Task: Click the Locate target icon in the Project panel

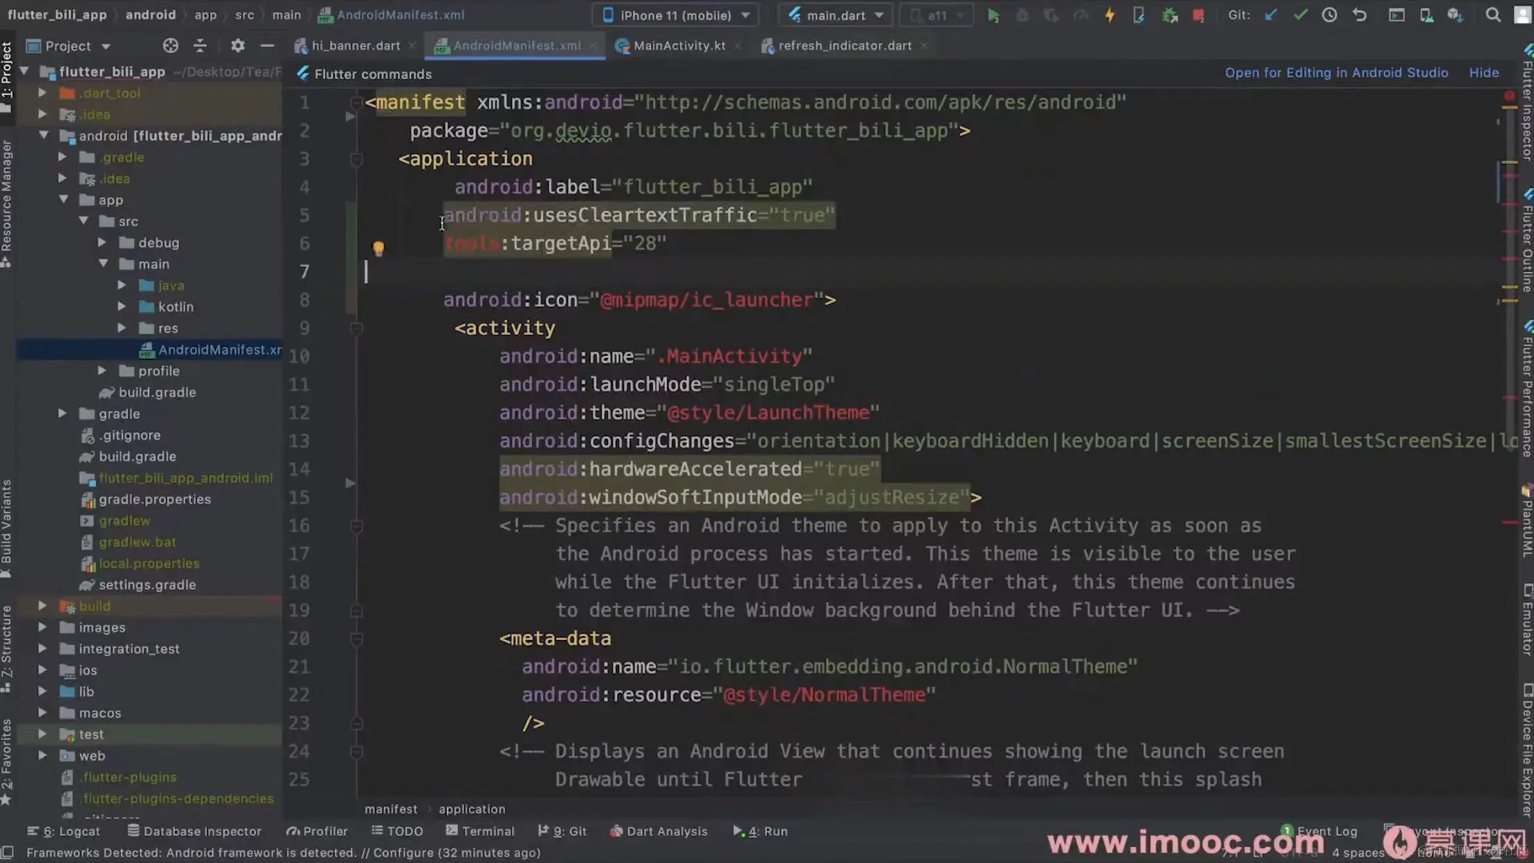Action: (170, 46)
